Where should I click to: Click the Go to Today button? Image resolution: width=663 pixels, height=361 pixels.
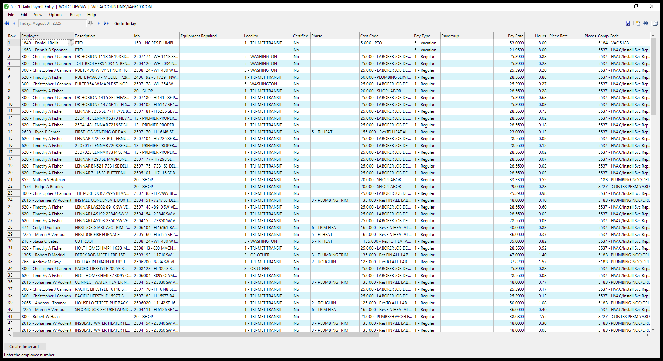pyautogui.click(x=125, y=24)
